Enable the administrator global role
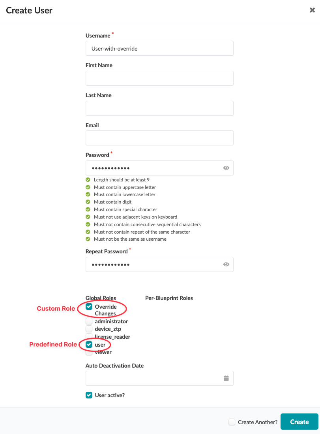This screenshot has width=320, height=434. (x=89, y=321)
